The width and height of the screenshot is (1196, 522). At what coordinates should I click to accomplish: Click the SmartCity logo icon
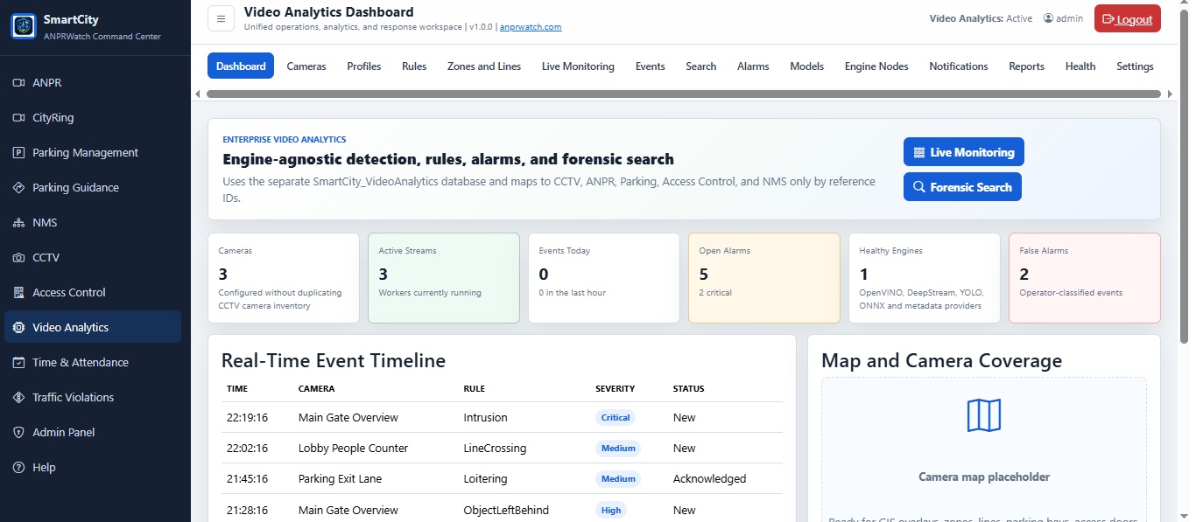(24, 26)
